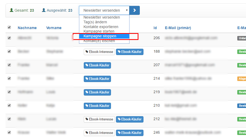Image resolution: width=246 pixels, height=140 pixels.
Task: Click Ebook-Interesse tag in row Id 188
Action: coord(99,52)
